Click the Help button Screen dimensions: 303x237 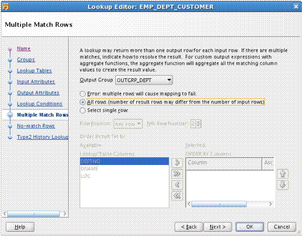coord(20,226)
